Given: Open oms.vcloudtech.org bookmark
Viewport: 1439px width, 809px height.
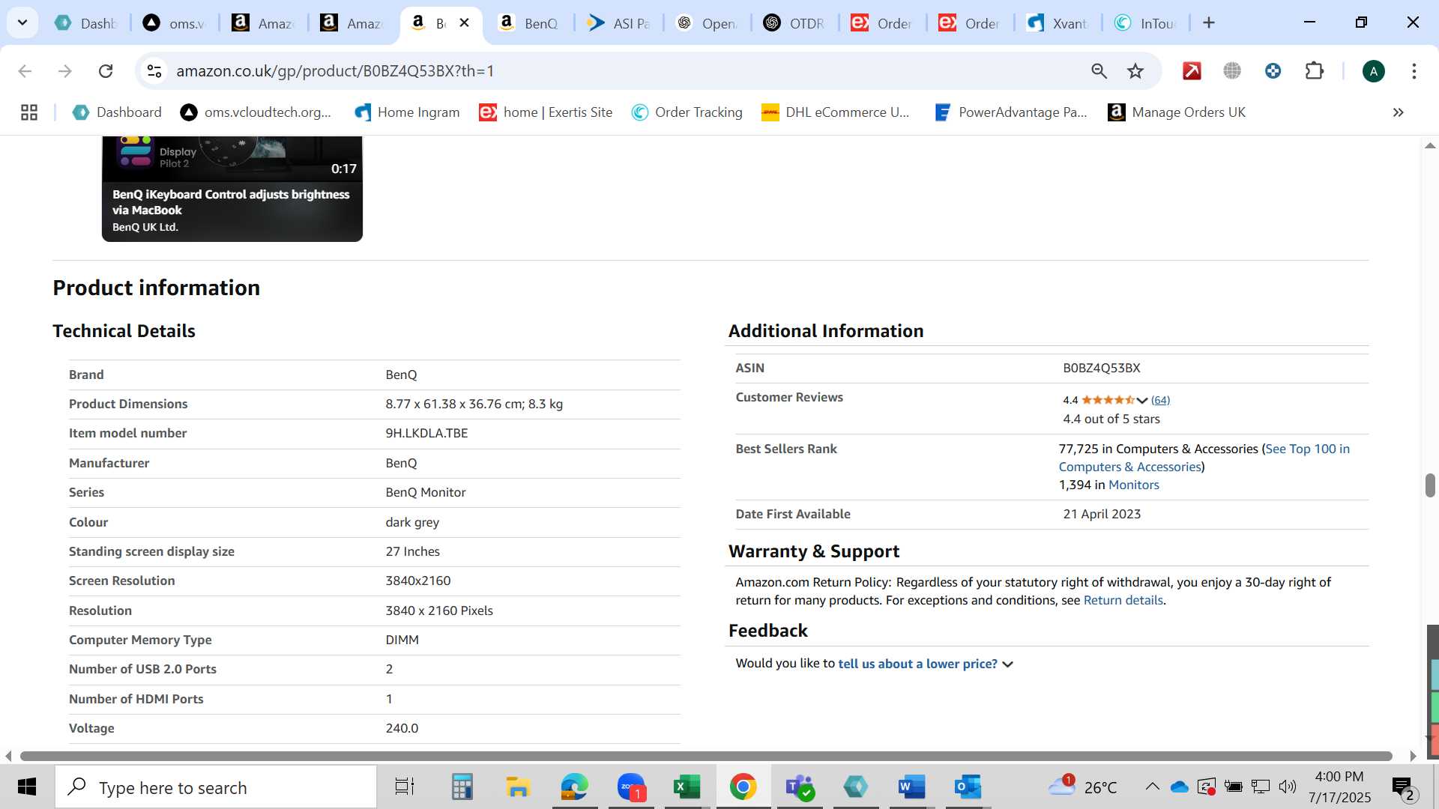Looking at the screenshot, I should pyautogui.click(x=256, y=112).
